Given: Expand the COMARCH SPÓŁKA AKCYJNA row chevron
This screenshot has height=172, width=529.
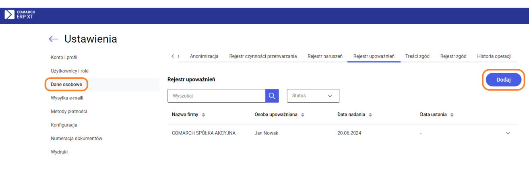Looking at the screenshot, I should 508,133.
